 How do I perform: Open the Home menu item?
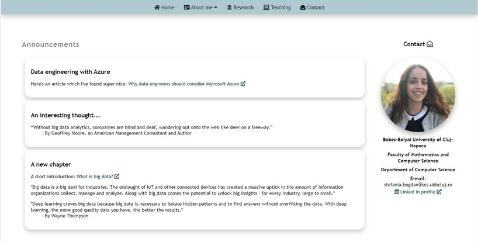(164, 8)
